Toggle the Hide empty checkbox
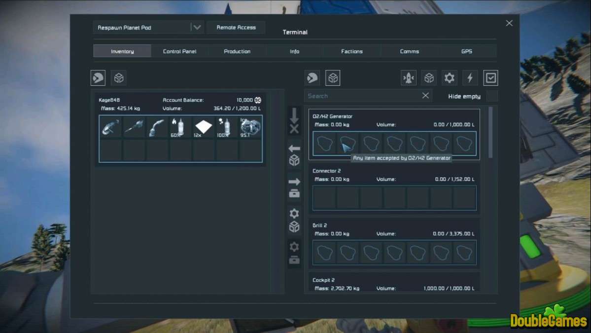 [491, 96]
